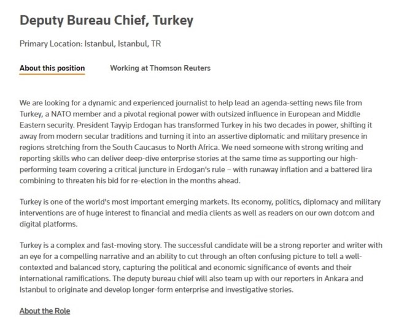
Task: Open the "About this position" tab
Action: 52,68
